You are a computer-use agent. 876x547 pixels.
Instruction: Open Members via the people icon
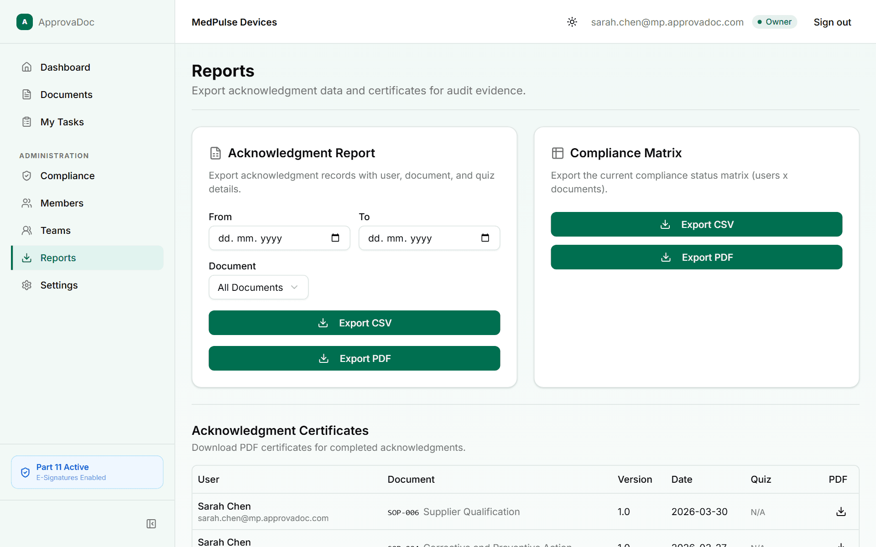click(x=27, y=203)
